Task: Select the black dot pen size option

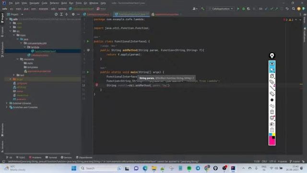Action: (272, 100)
